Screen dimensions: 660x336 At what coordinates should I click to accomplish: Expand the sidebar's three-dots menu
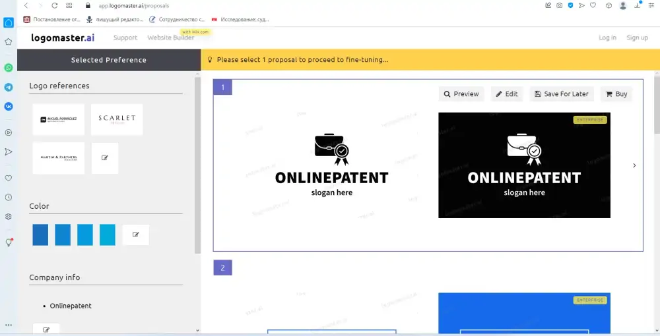9,325
